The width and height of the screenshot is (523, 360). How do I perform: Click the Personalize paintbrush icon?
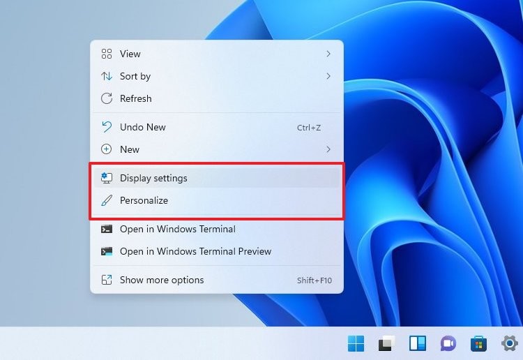click(107, 200)
